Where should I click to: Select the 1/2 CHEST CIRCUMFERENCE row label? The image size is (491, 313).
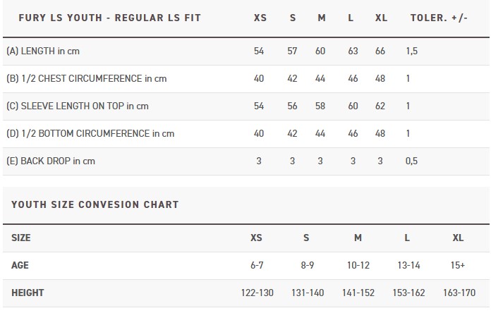click(x=87, y=78)
